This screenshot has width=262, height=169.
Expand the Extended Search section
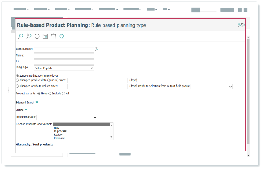pyautogui.click(x=37, y=103)
